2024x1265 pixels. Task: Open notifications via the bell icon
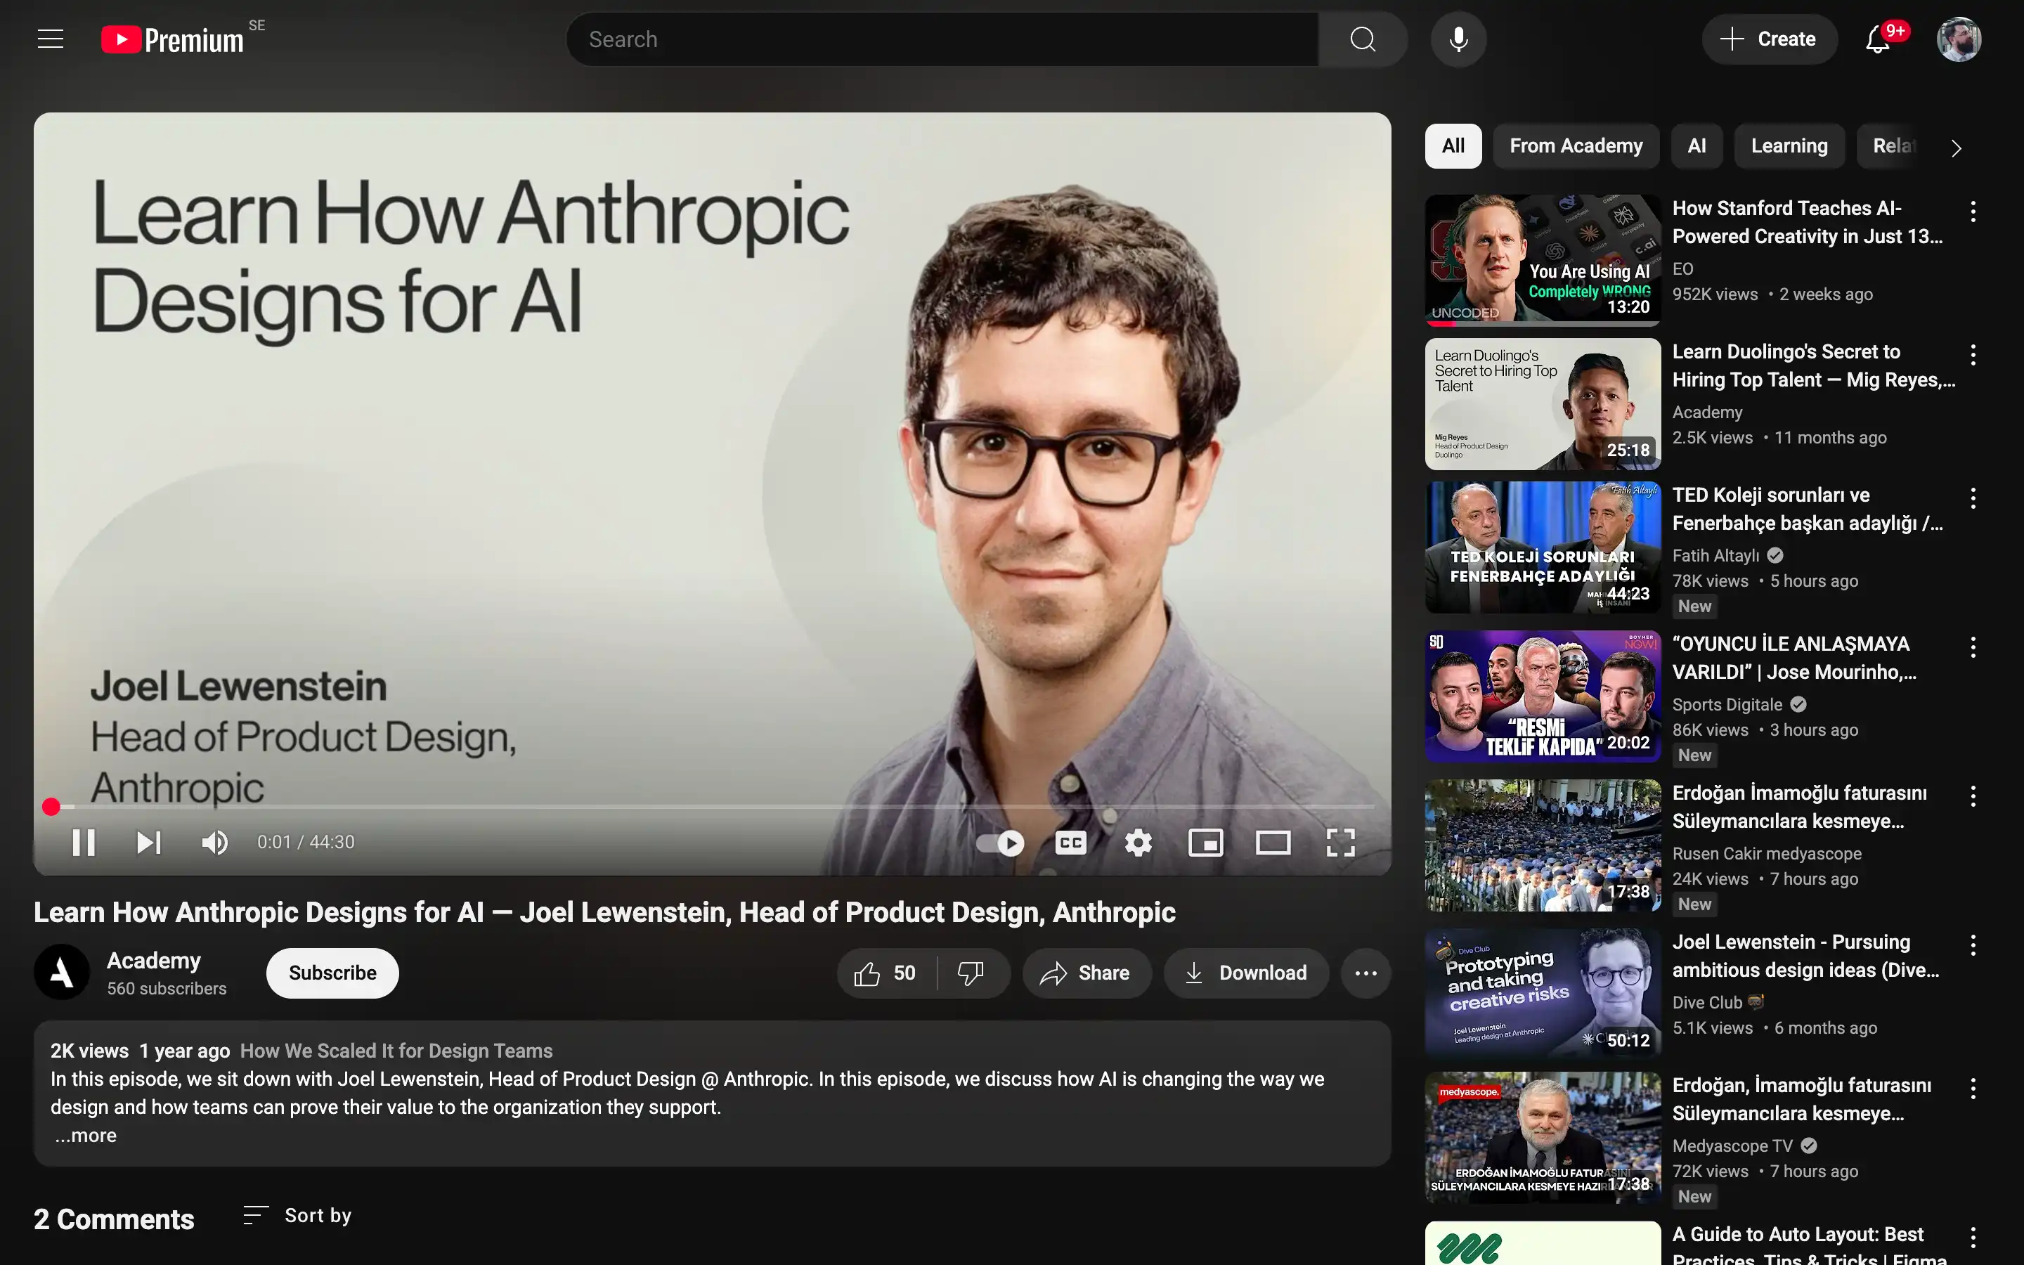click(1878, 39)
